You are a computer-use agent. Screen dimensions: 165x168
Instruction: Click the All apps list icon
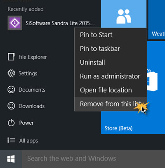pos(11,140)
